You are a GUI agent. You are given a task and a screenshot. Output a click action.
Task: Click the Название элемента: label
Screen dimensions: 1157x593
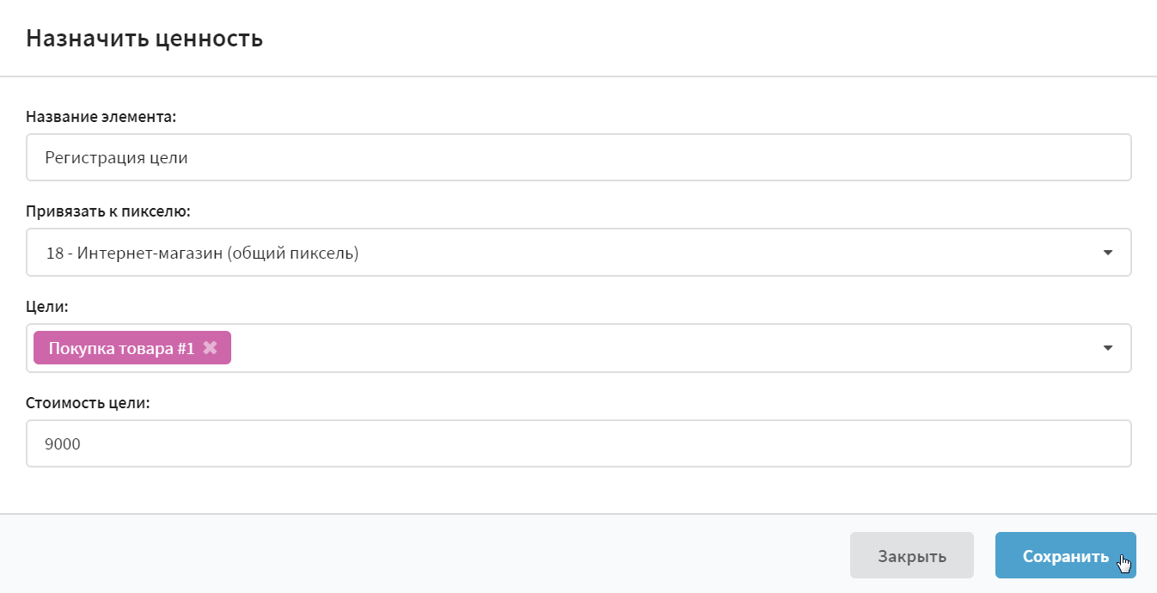pos(101,117)
